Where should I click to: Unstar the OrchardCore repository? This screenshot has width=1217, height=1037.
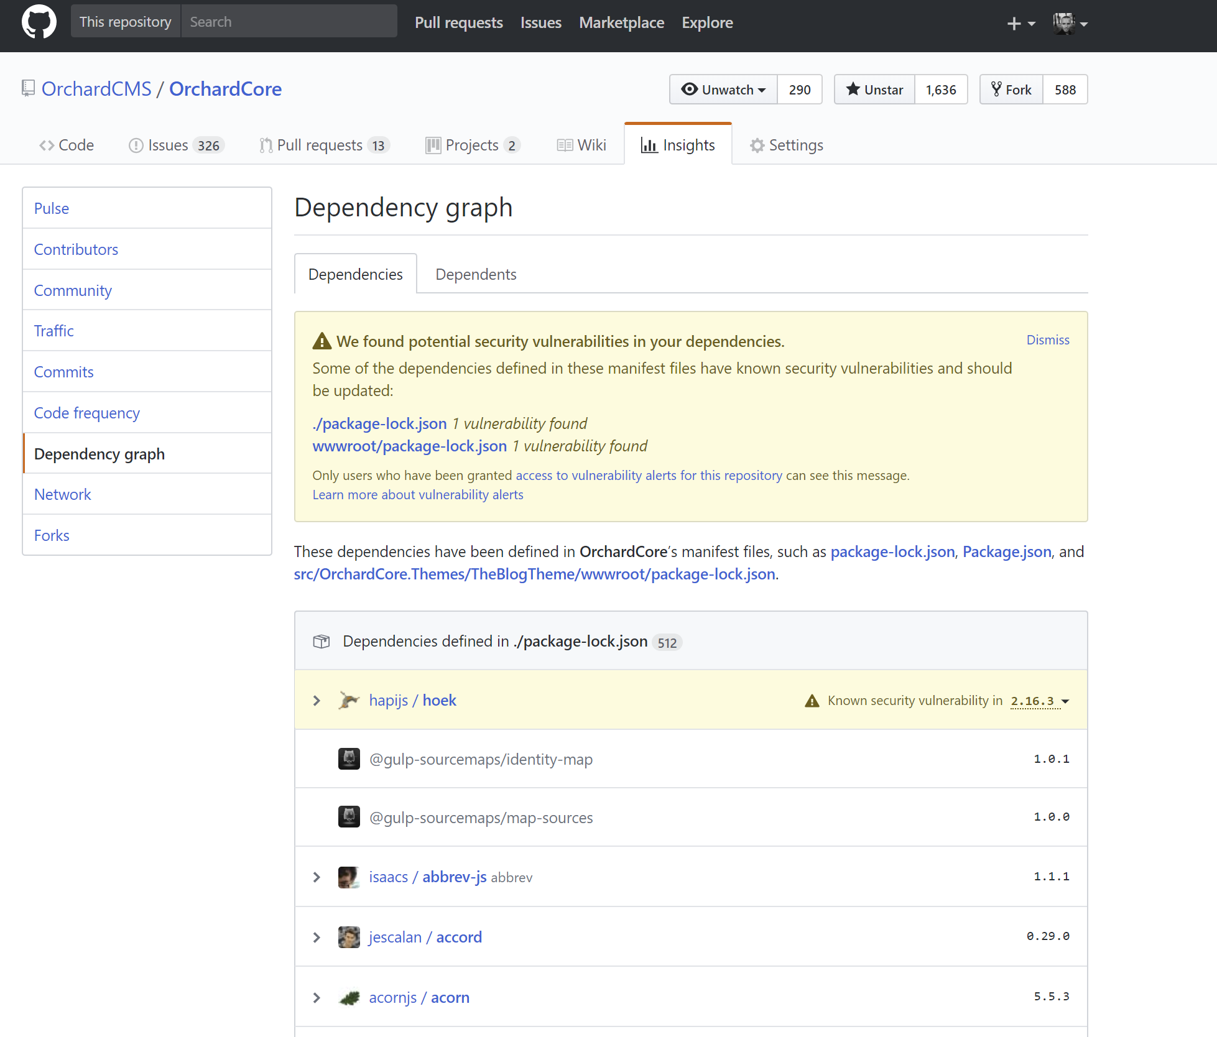click(x=874, y=90)
